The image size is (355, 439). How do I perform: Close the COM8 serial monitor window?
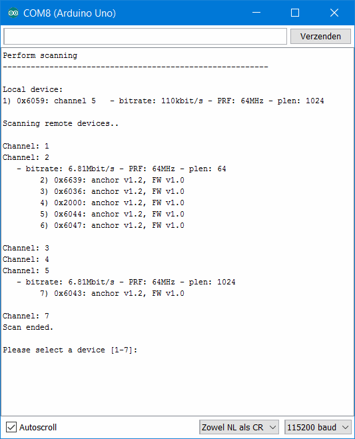334,13
